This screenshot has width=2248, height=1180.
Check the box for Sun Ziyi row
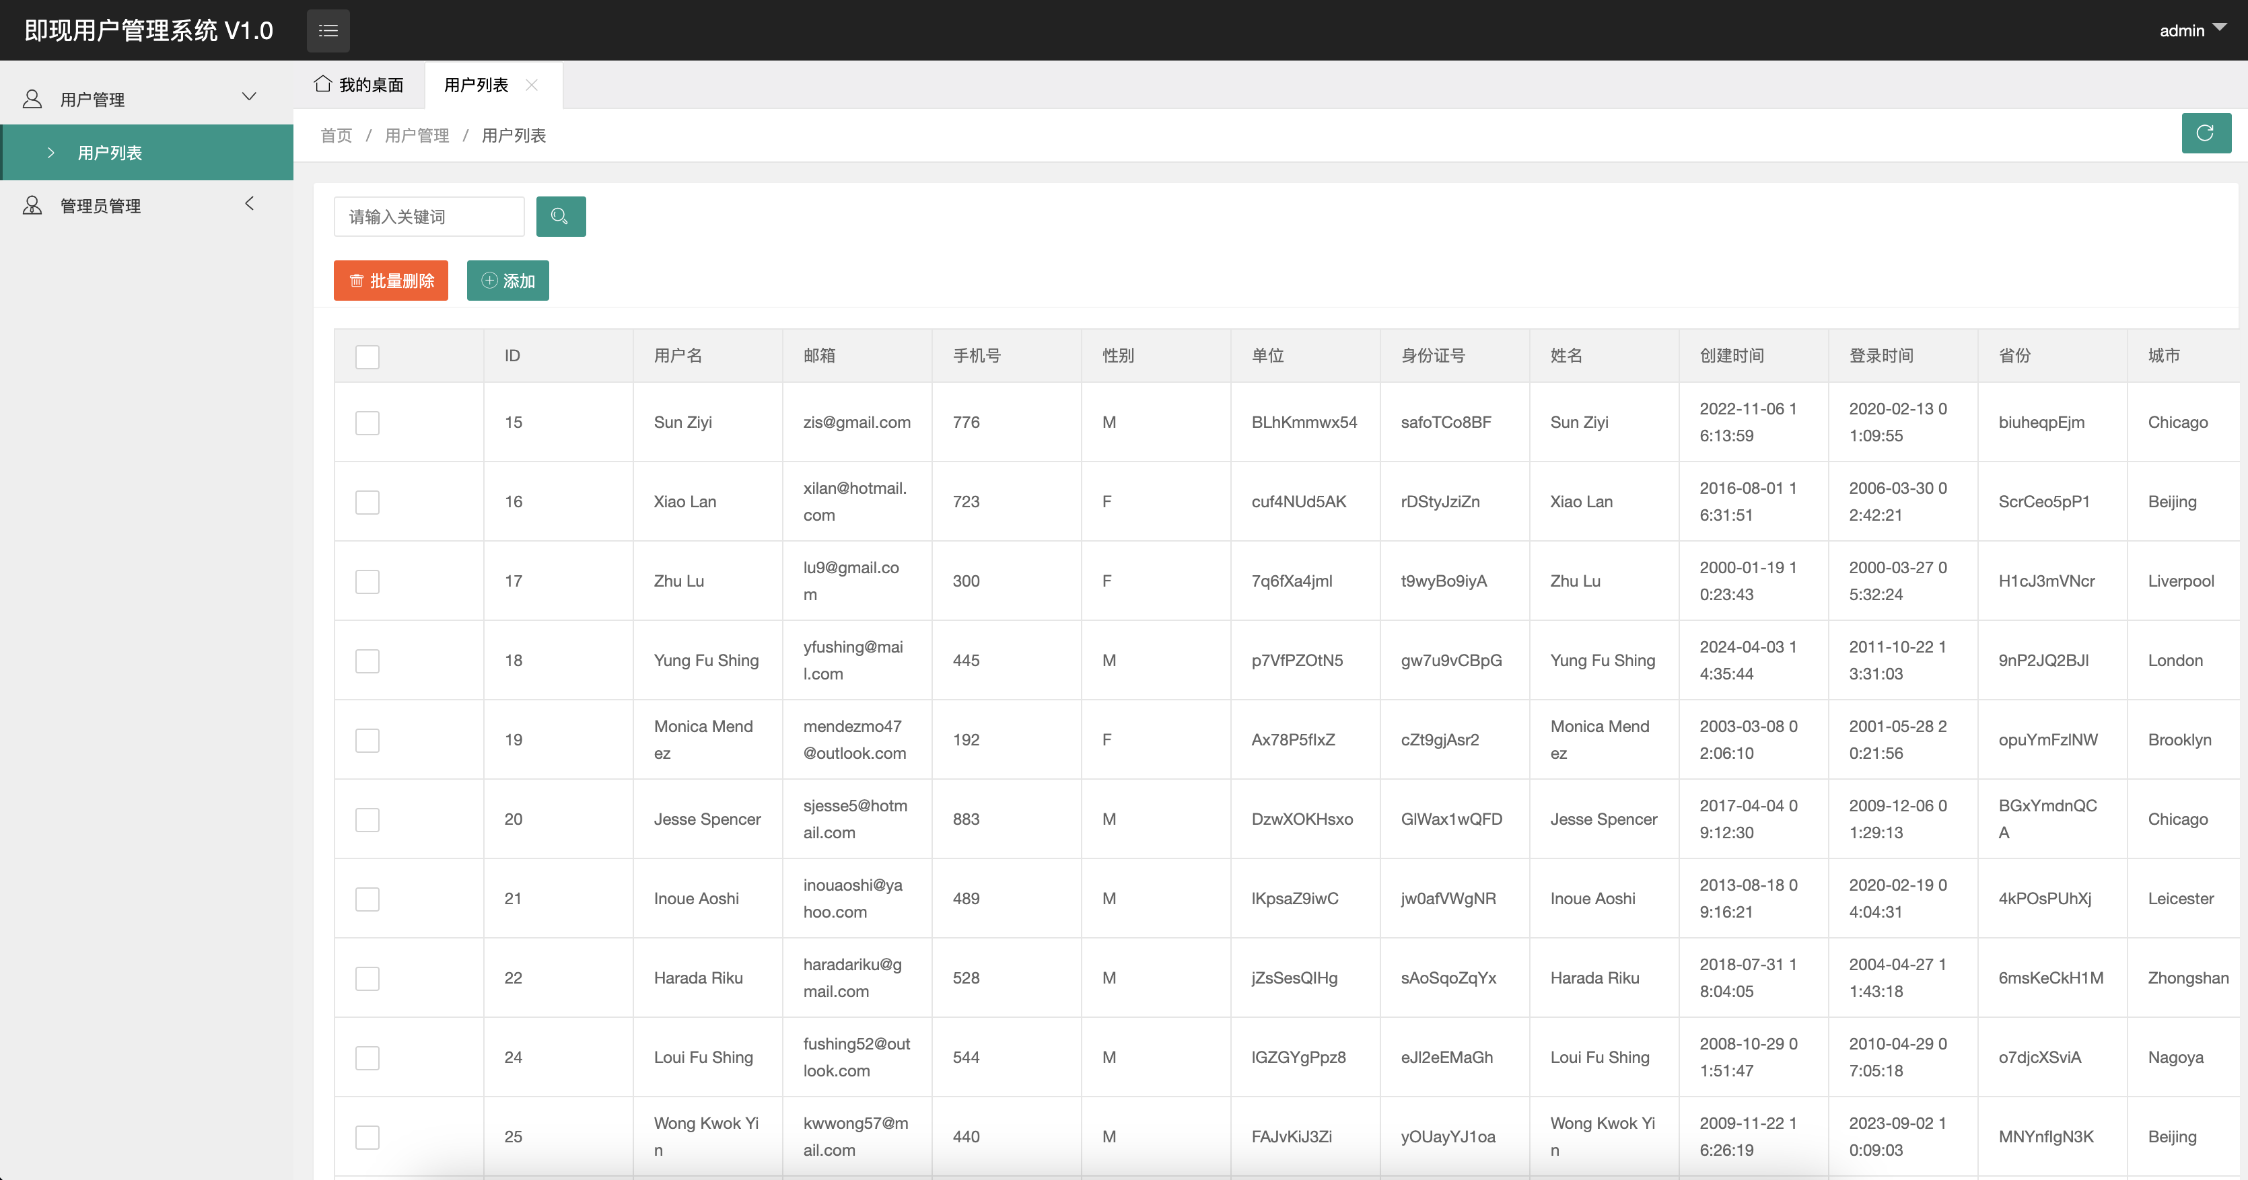pos(367,423)
